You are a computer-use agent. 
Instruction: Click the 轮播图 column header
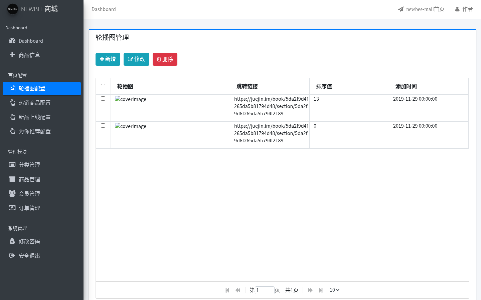tap(170, 86)
